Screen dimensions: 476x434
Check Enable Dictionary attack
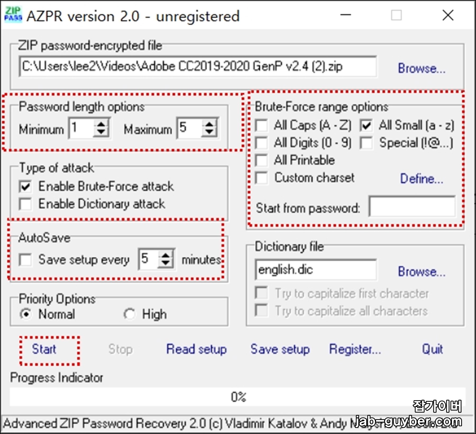point(25,204)
